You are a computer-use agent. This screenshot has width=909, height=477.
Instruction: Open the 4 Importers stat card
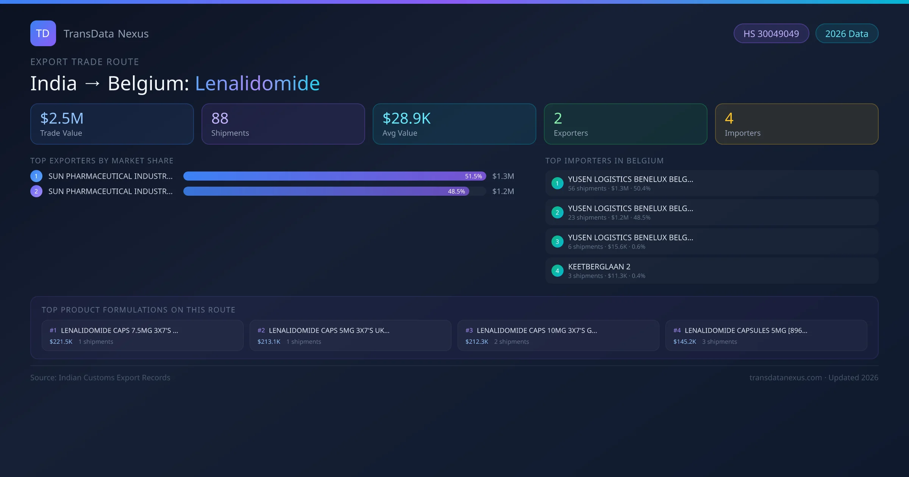pyautogui.click(x=797, y=124)
